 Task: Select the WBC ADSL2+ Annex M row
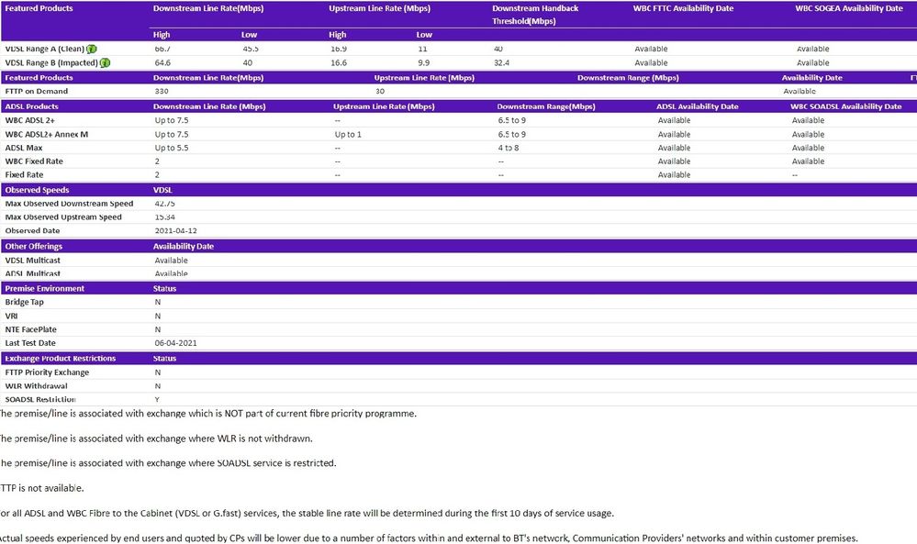point(47,134)
